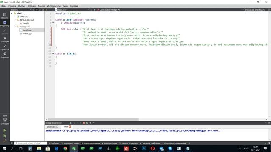The image size is (271, 152).
Task: Open Skype from the taskbar
Action: 170,148
